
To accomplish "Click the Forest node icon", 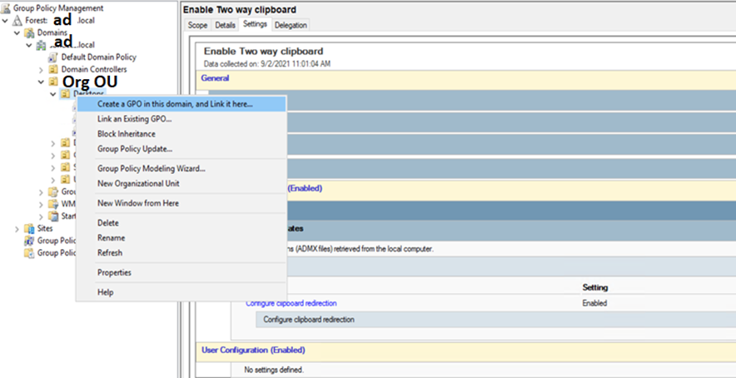I will click(17, 20).
